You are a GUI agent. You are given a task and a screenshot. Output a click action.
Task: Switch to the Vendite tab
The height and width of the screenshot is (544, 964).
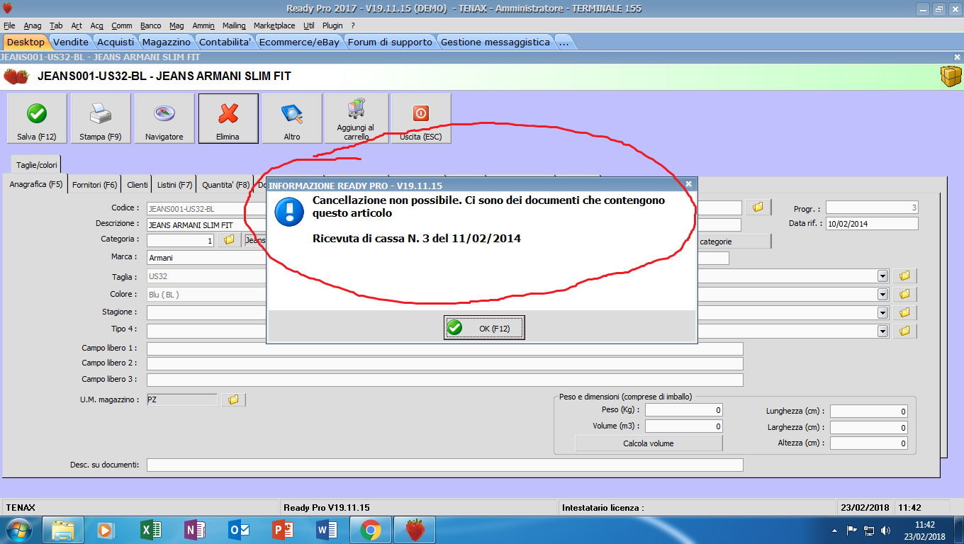point(71,42)
